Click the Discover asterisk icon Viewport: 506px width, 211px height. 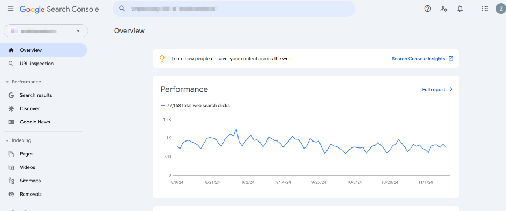click(x=11, y=109)
